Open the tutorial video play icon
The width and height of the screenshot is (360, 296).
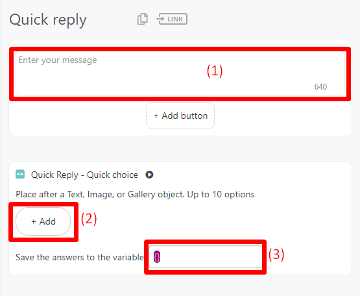click(149, 175)
